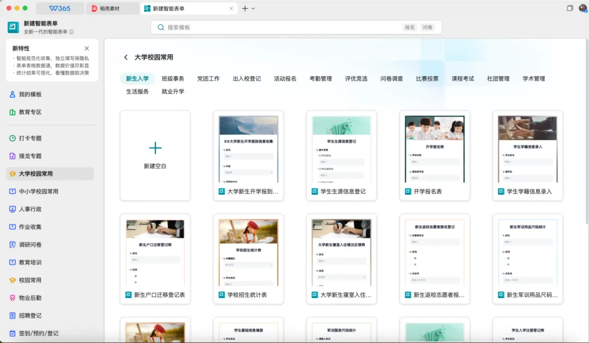The width and height of the screenshot is (589, 343).
Task: Open the 学生基础信息填报 template thumbnail
Action: tap(249, 332)
